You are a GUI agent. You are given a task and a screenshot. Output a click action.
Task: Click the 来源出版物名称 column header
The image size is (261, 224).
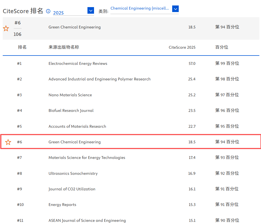pos(64,47)
